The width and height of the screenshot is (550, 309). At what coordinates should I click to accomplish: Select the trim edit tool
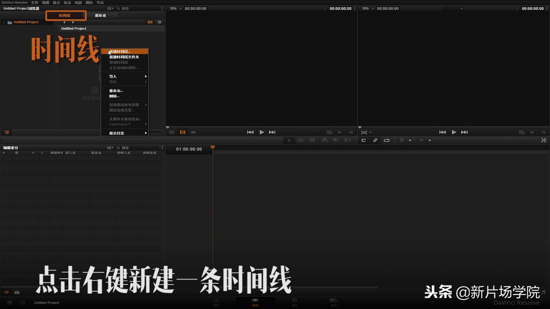point(300,140)
